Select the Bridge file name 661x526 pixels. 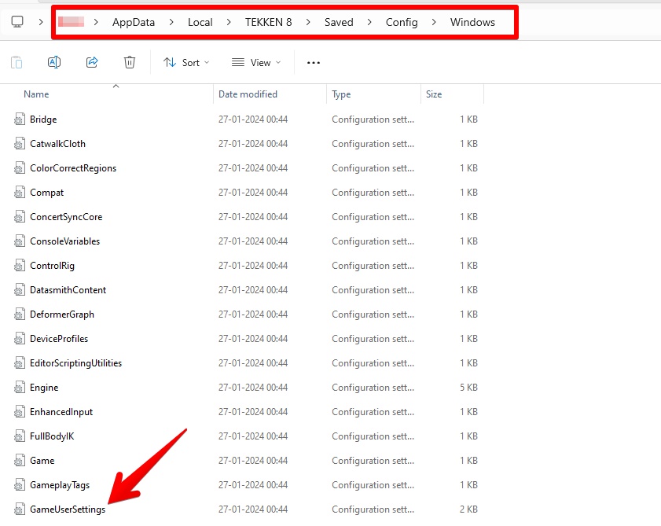(x=43, y=120)
